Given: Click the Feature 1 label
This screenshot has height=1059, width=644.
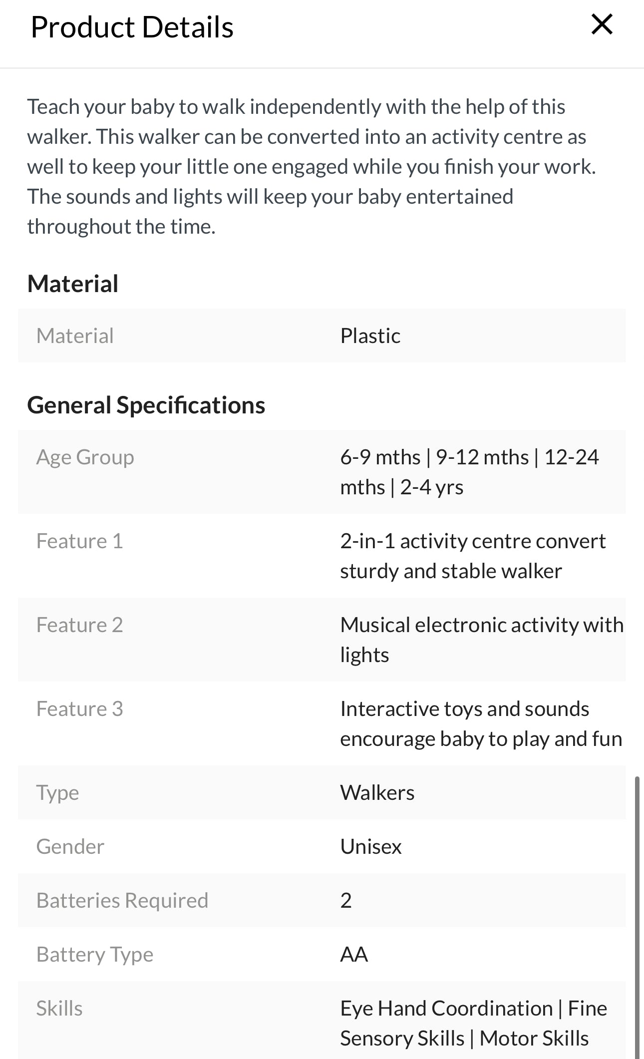Looking at the screenshot, I should point(79,541).
